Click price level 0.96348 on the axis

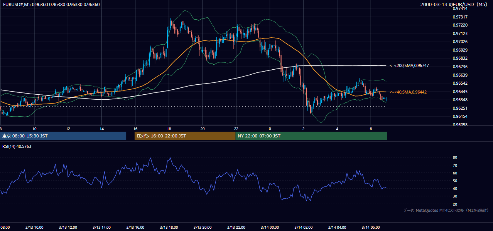[x=461, y=100]
